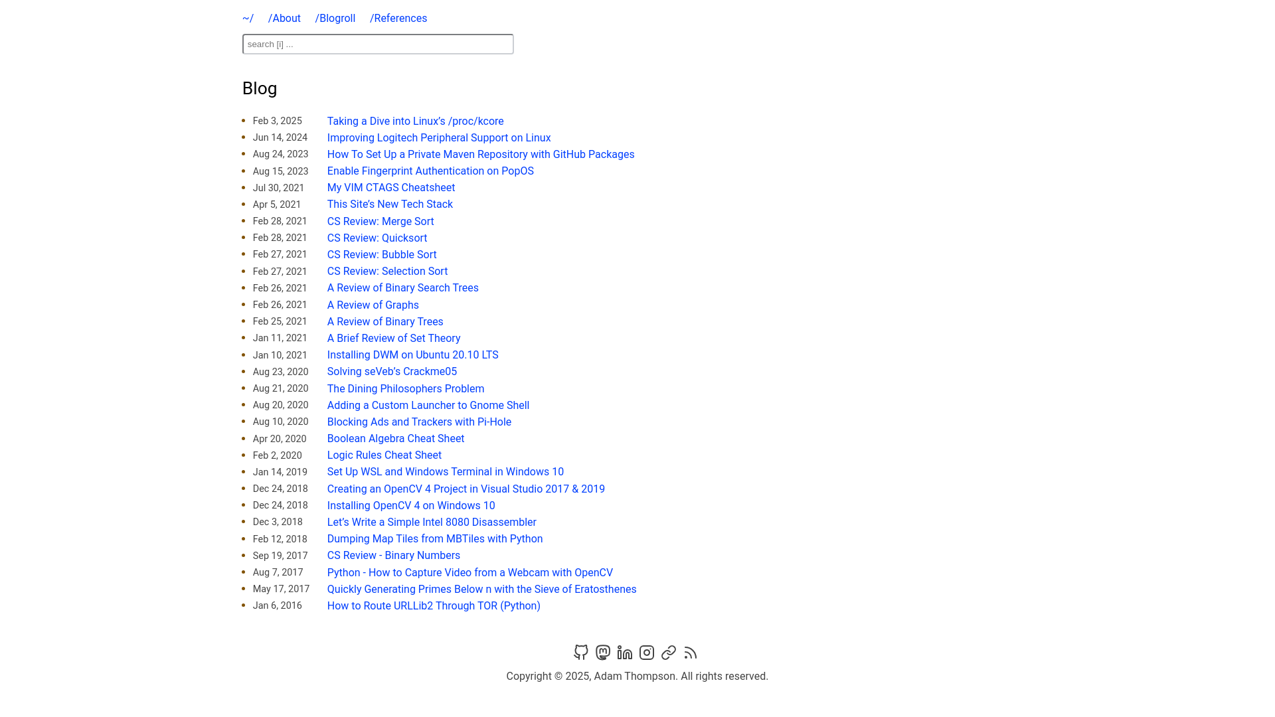The image size is (1275, 717).
Task: Open the Capture Video from a Webcam post
Action: 470,572
